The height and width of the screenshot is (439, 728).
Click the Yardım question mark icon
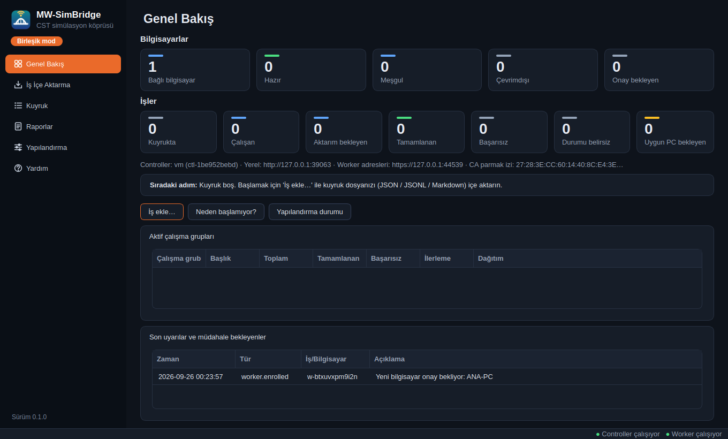point(18,168)
